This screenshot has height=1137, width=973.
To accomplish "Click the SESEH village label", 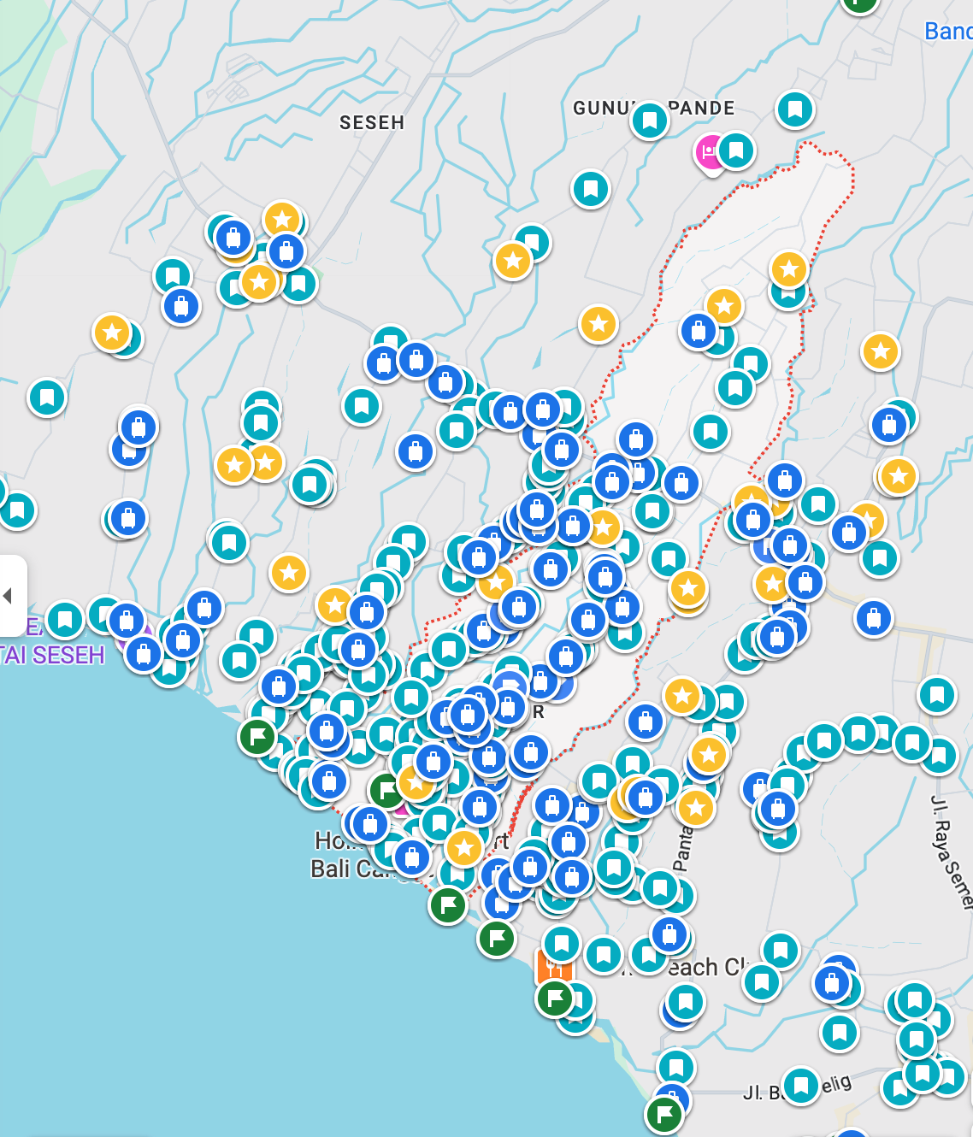I will click(x=371, y=123).
